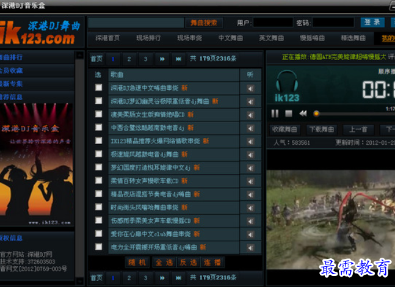Click 上一首 previous track button

[x=358, y=129]
